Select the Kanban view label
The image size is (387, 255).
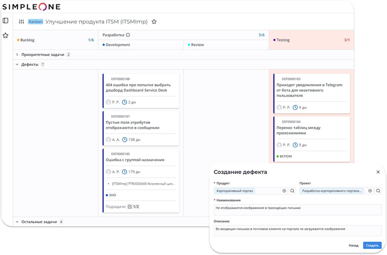click(x=35, y=22)
